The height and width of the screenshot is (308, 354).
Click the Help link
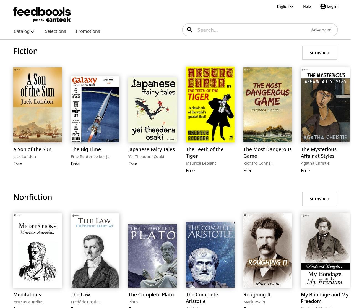[x=307, y=6]
